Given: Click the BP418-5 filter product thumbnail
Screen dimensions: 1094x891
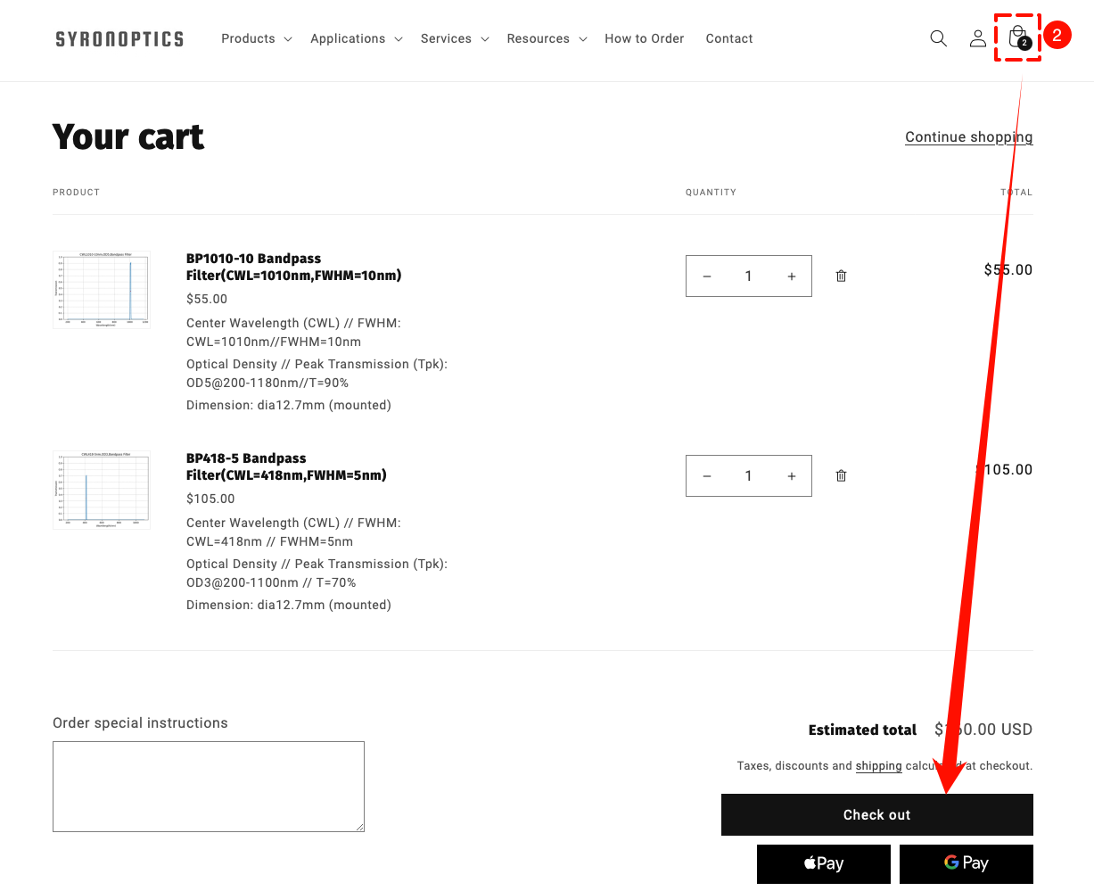Looking at the screenshot, I should pos(102,490).
